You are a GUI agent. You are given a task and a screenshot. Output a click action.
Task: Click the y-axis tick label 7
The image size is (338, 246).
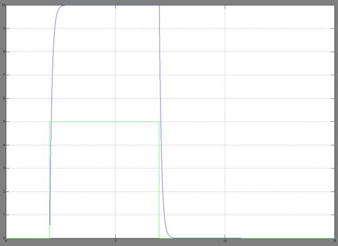(x=4, y=75)
